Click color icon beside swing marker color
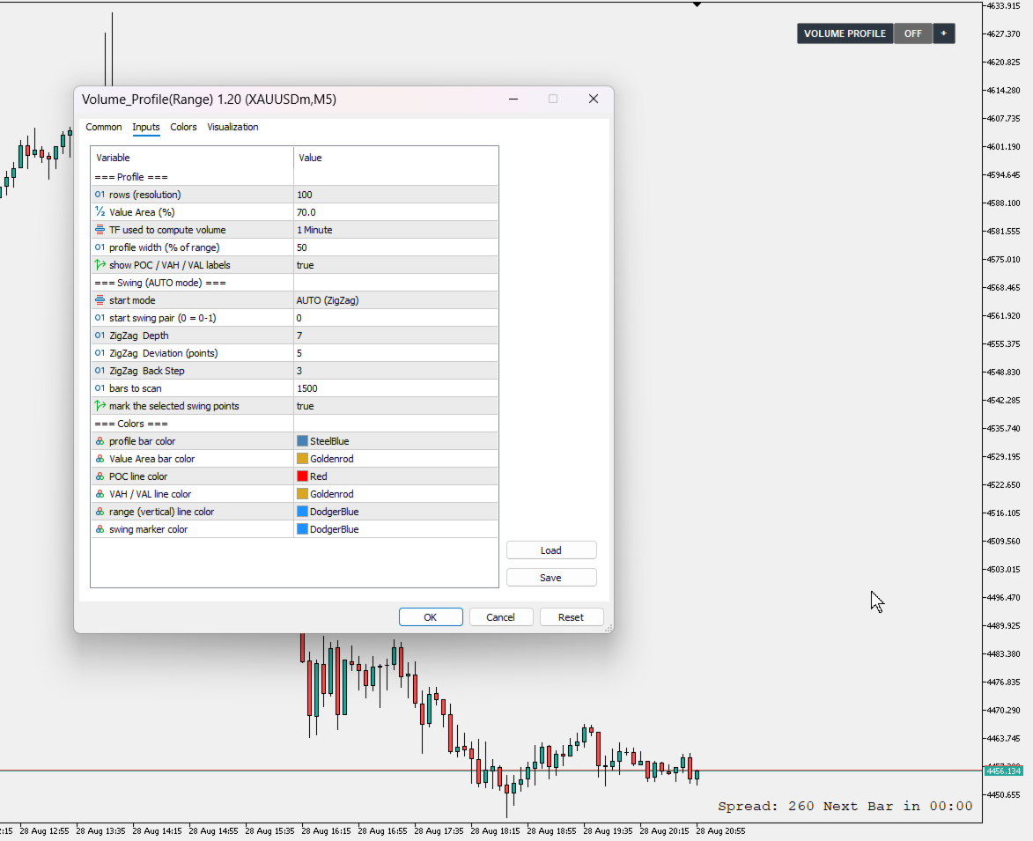This screenshot has height=841, width=1033. click(x=100, y=529)
